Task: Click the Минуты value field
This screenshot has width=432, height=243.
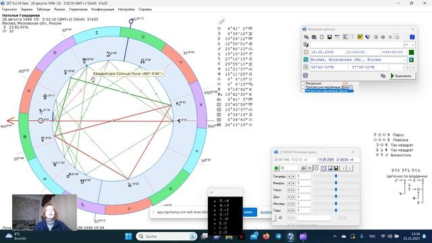Action: (x=304, y=183)
